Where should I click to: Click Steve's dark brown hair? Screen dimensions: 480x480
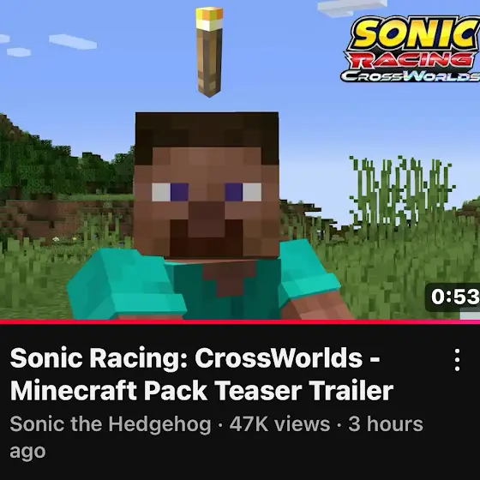pyautogui.click(x=207, y=130)
